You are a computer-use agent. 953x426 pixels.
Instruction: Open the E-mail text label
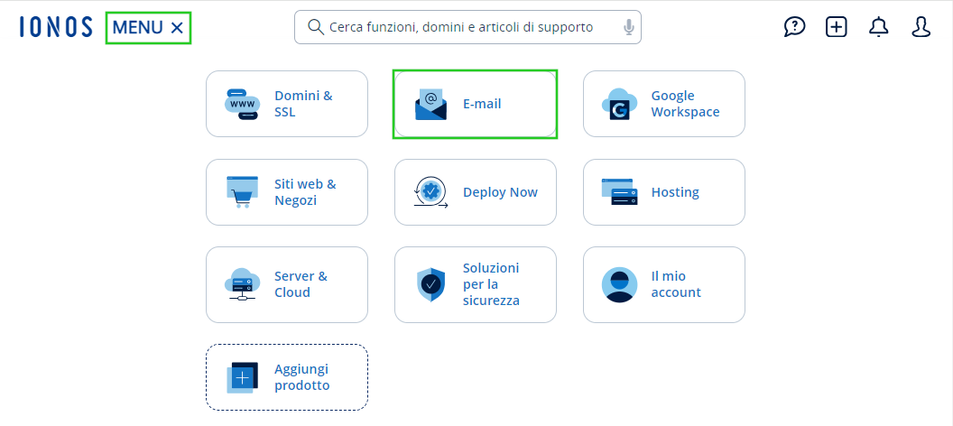[x=482, y=104]
